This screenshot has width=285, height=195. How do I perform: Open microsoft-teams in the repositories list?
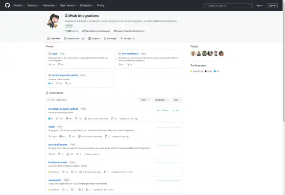tap(58, 144)
